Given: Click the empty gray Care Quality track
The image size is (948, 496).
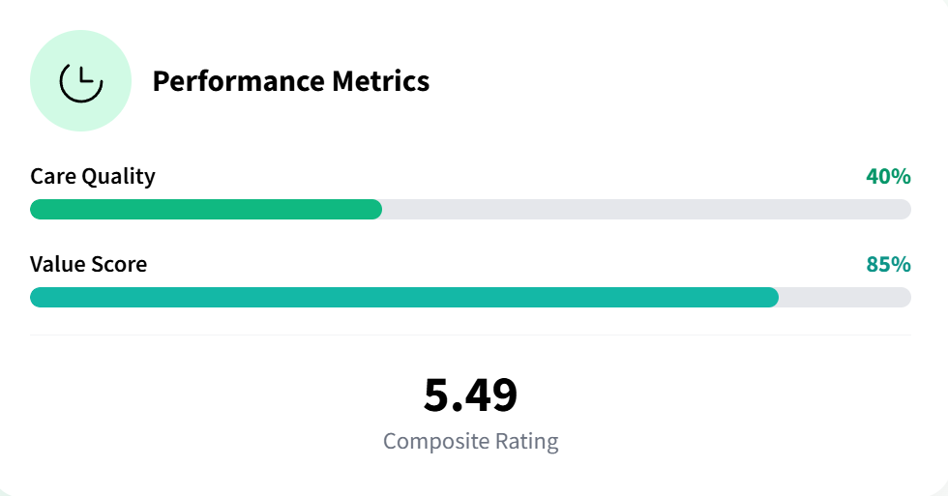Looking at the screenshot, I should point(646,210).
